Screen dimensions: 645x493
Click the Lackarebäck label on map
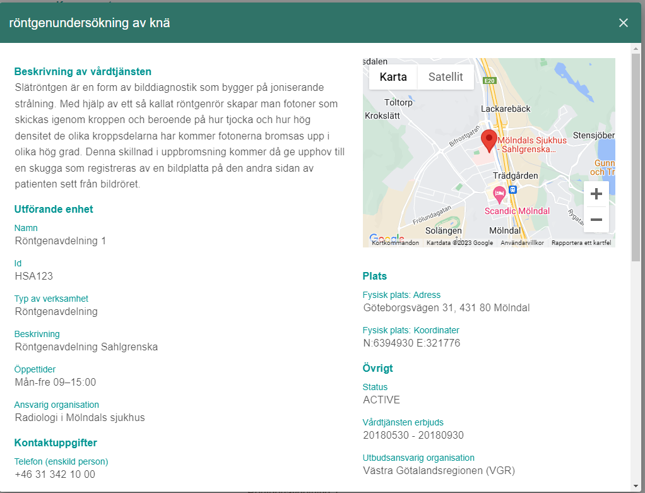click(x=506, y=109)
